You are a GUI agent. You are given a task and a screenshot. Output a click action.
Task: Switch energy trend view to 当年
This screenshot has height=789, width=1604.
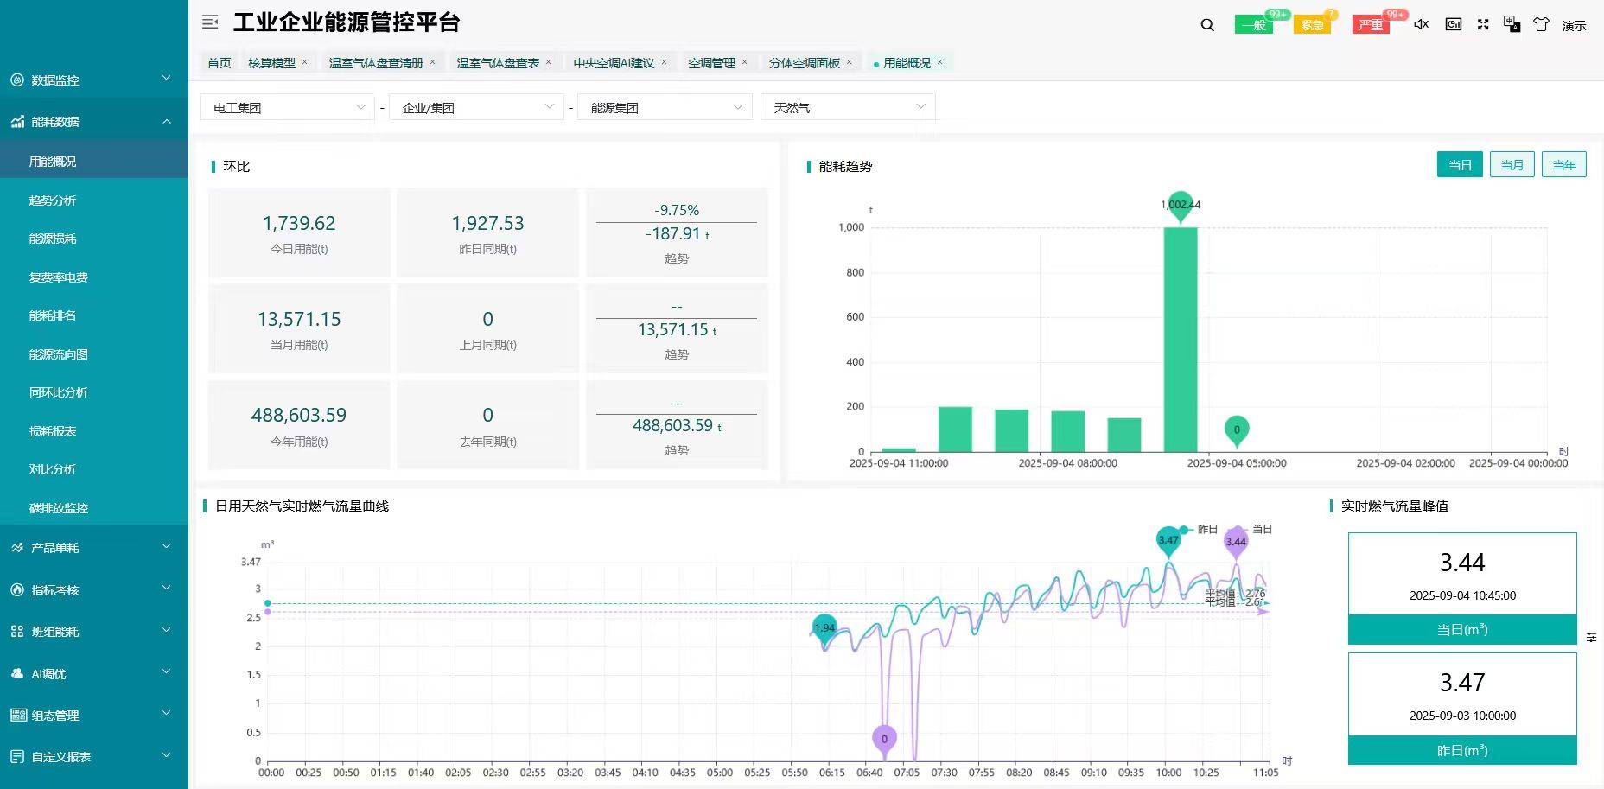point(1563,164)
